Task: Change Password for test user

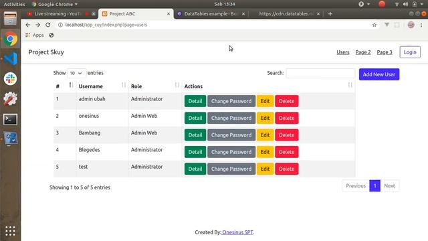Action: pyautogui.click(x=231, y=169)
